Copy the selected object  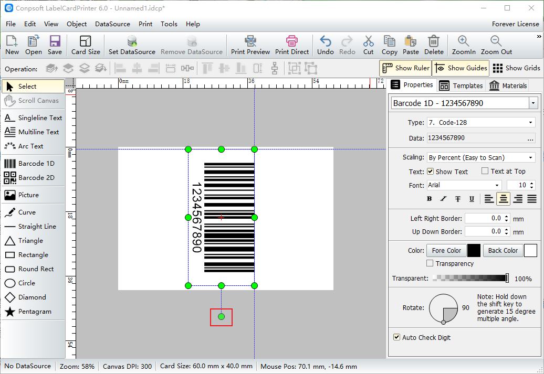coord(389,46)
